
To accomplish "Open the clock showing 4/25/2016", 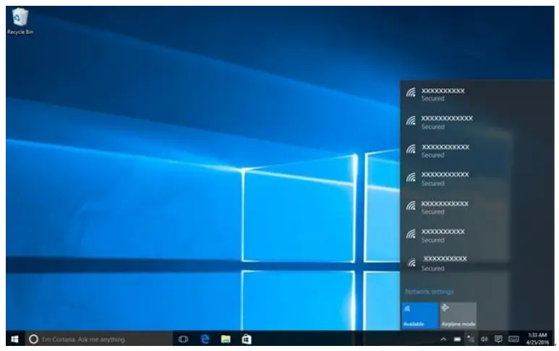I will pyautogui.click(x=537, y=339).
